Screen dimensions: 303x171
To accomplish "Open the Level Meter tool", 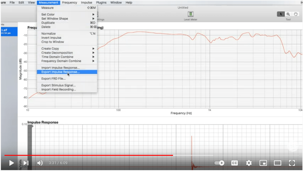I will 191,14.
